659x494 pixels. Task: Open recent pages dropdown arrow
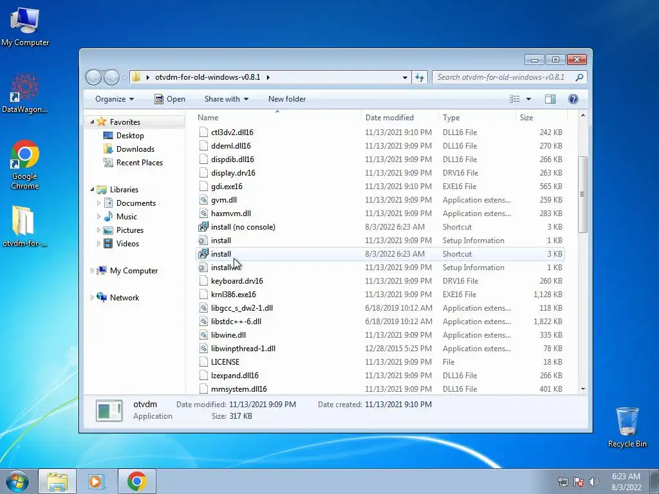pos(124,78)
